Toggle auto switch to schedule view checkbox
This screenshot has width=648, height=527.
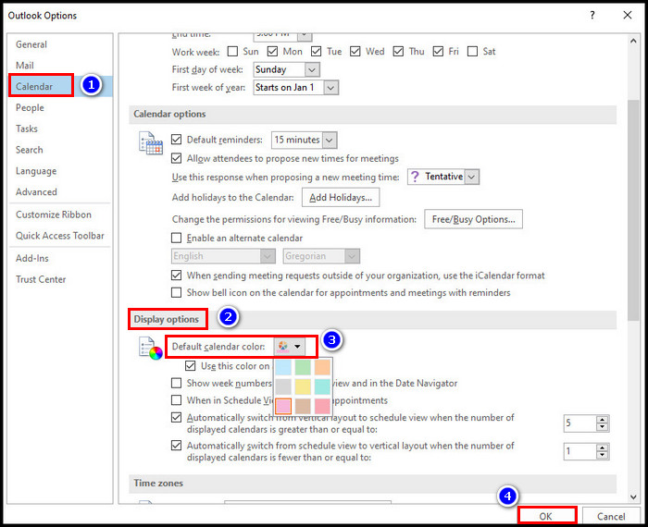tap(177, 418)
